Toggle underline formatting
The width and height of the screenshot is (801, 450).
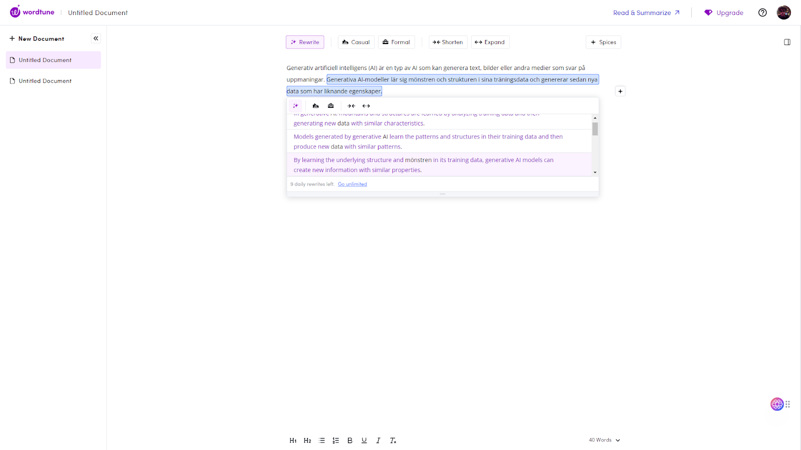tap(364, 440)
